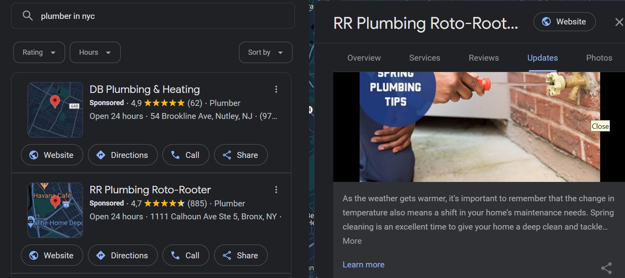Viewport: 625px width, 278px height.
Task: Click the (885) review count
Action: pos(197,204)
